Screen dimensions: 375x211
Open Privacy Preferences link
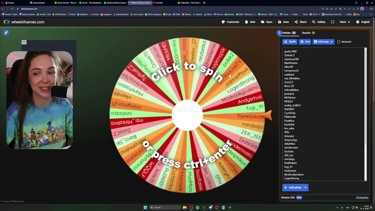(x=13, y=201)
